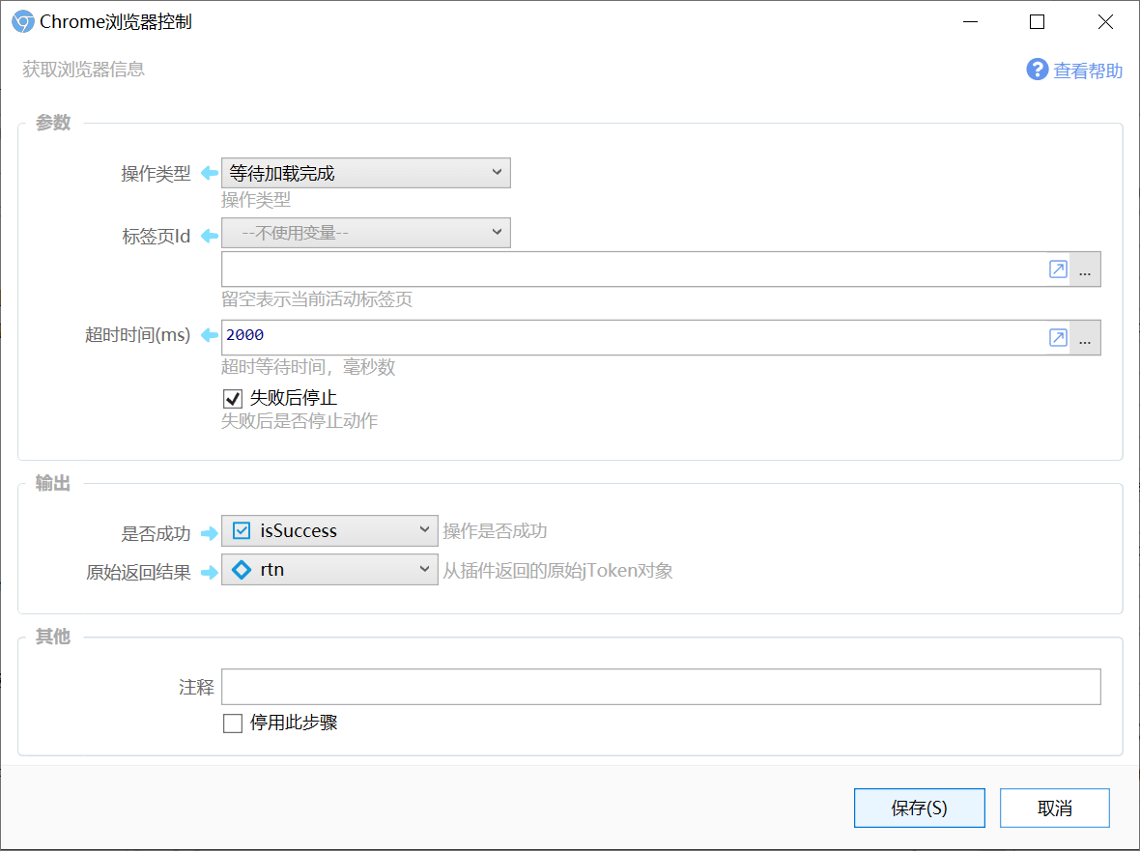This screenshot has height=851, width=1140.
Task: Click ellipsis button beside 超时时间 field
Action: click(1085, 337)
